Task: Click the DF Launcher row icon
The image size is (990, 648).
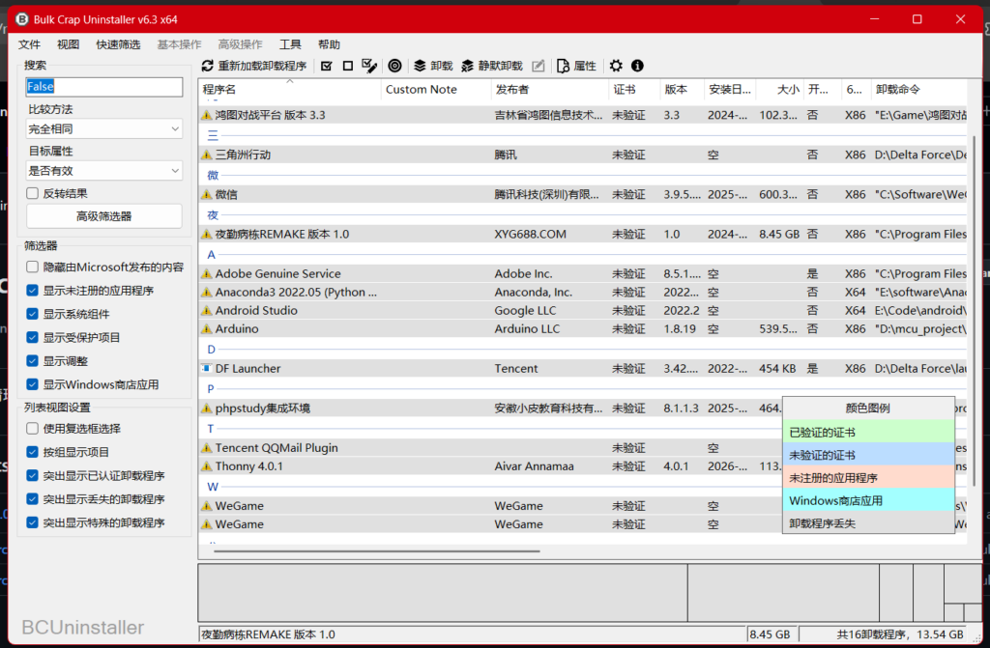Action: [207, 368]
